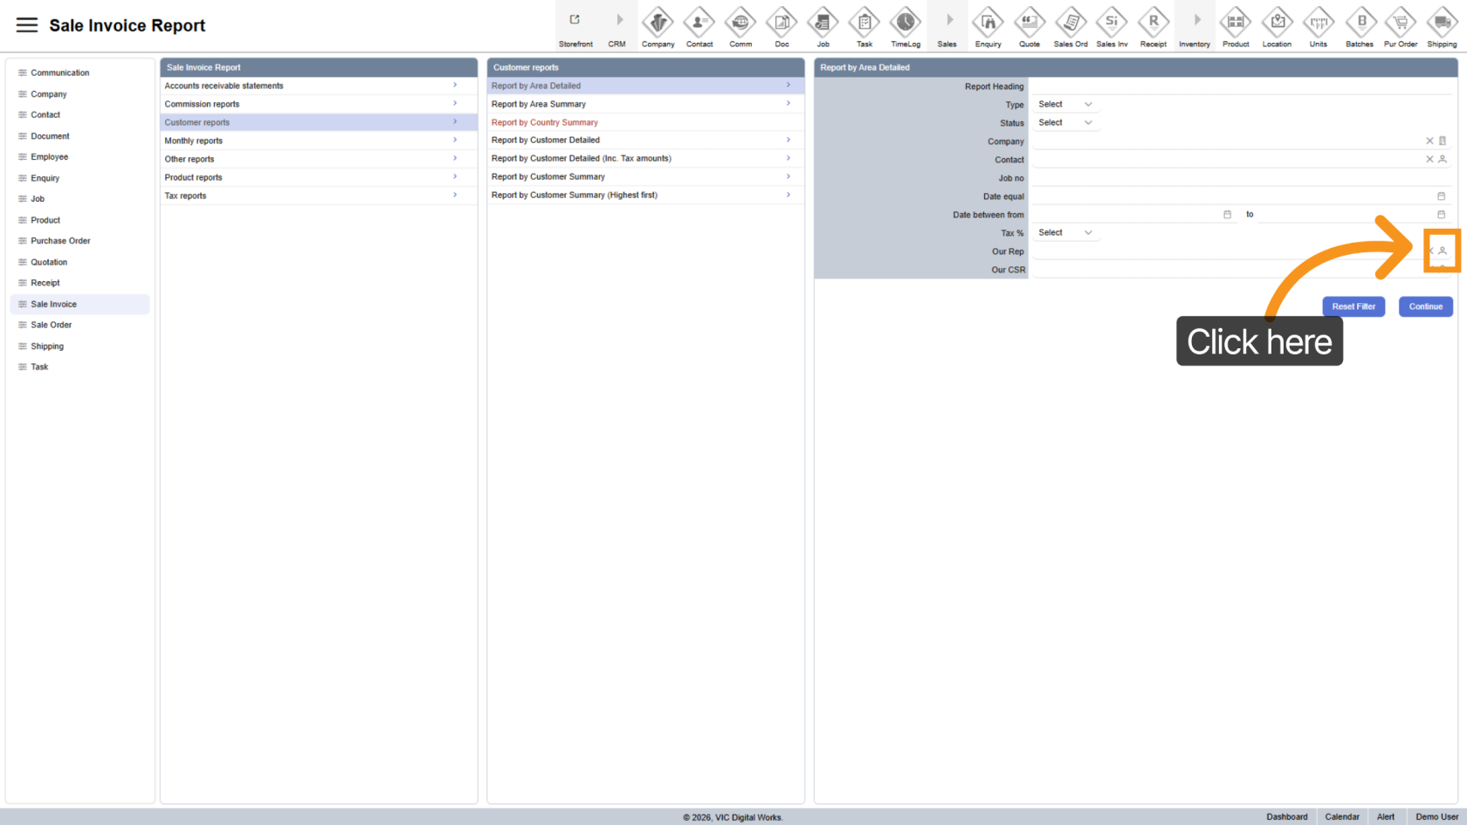Screen dimensions: 1467x825
Task: Clear the Company field with X icon
Action: 1429,141
